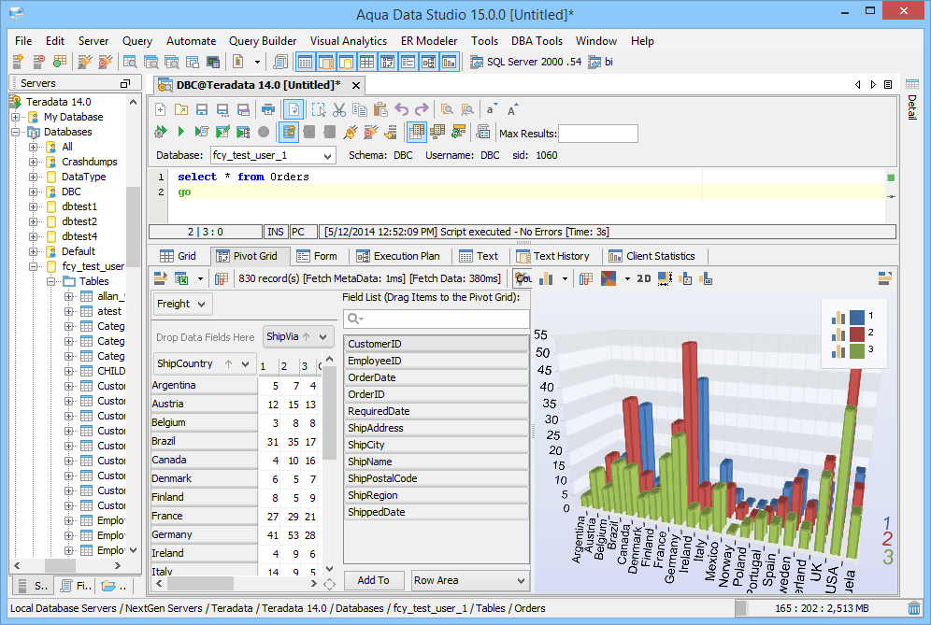Click the Register Server icon in main toolbar
931x625 pixels.
[18, 61]
